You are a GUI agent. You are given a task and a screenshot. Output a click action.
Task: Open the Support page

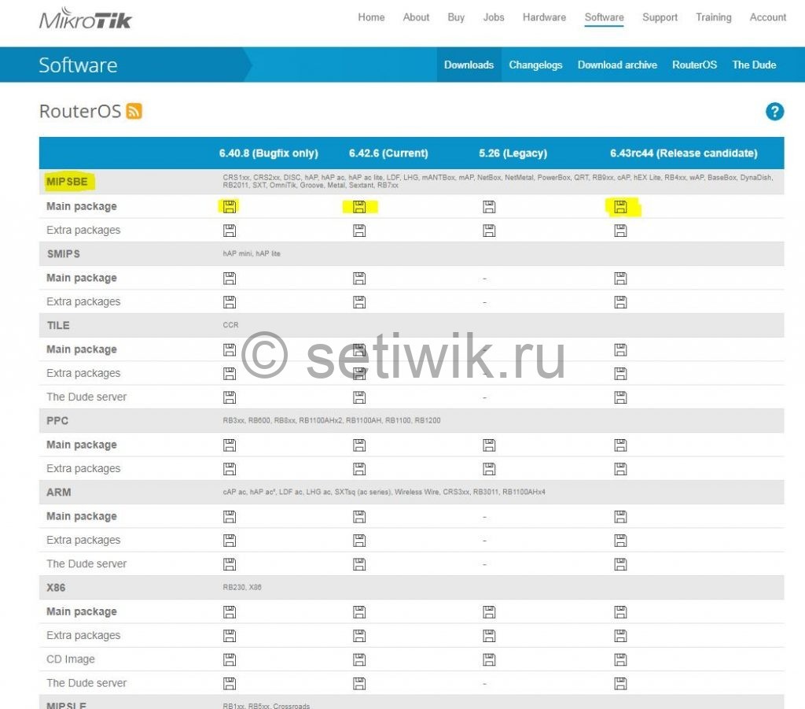pyautogui.click(x=660, y=17)
